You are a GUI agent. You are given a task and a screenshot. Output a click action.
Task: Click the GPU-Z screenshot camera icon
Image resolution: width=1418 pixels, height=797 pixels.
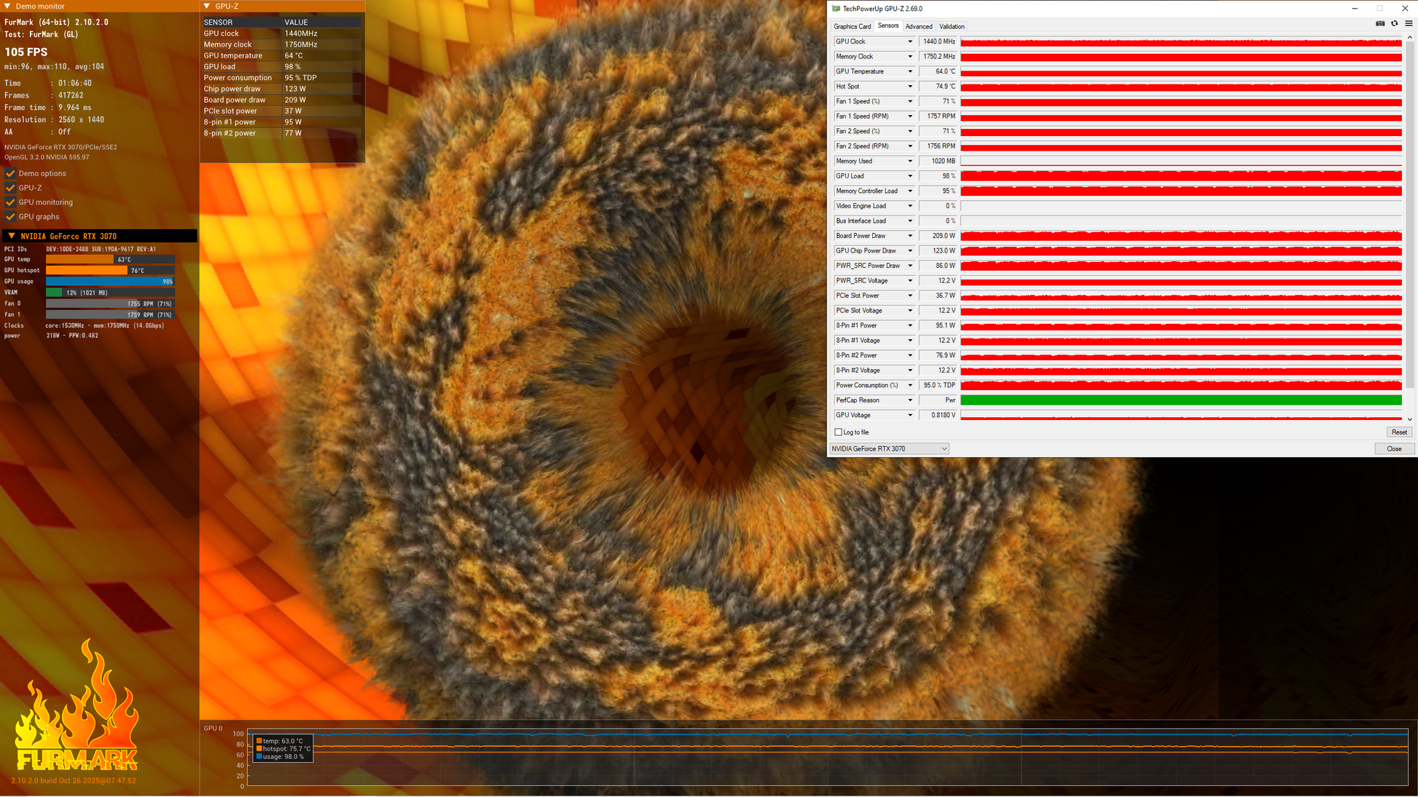tap(1380, 23)
